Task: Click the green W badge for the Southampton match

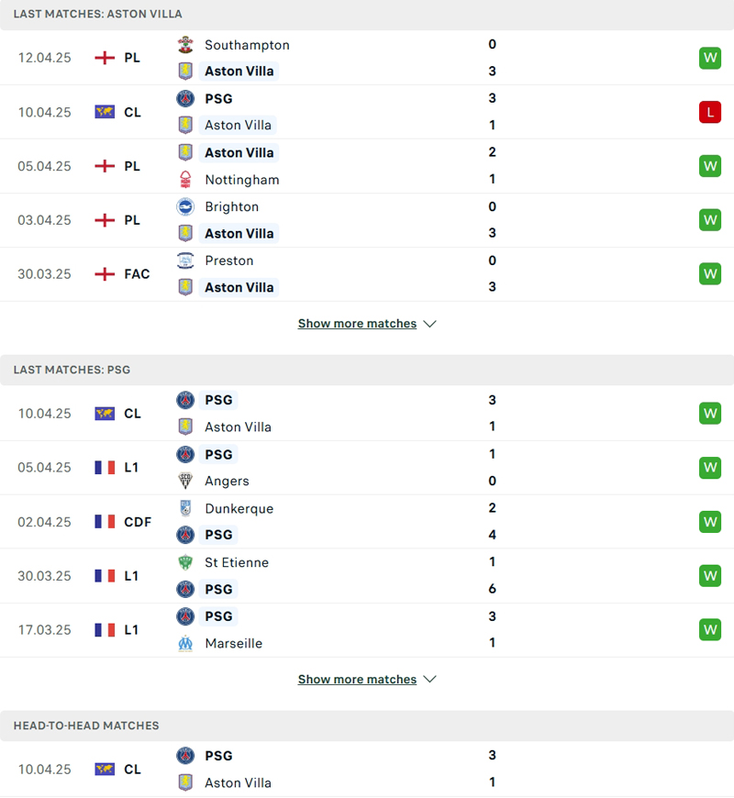Action: [x=709, y=57]
